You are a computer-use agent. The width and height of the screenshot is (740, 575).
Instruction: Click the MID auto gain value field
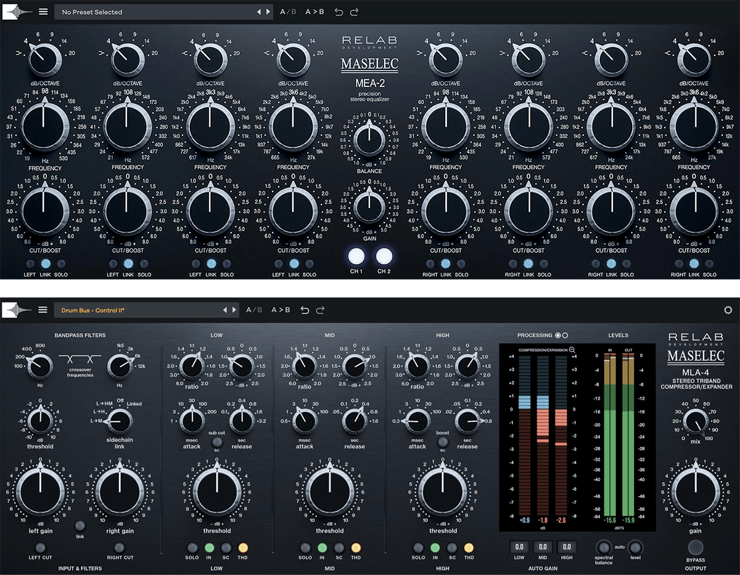[543, 547]
